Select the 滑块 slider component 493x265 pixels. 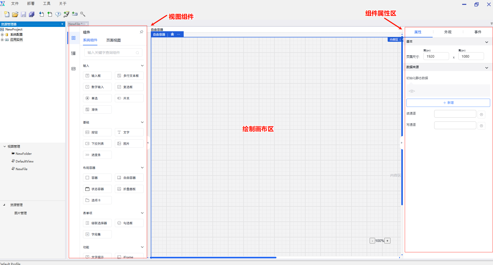coord(97,110)
